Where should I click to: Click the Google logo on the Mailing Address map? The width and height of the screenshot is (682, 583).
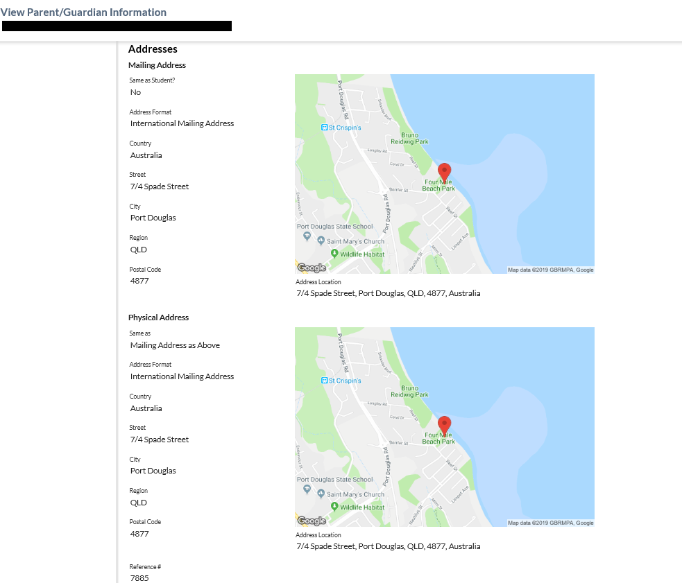click(312, 268)
